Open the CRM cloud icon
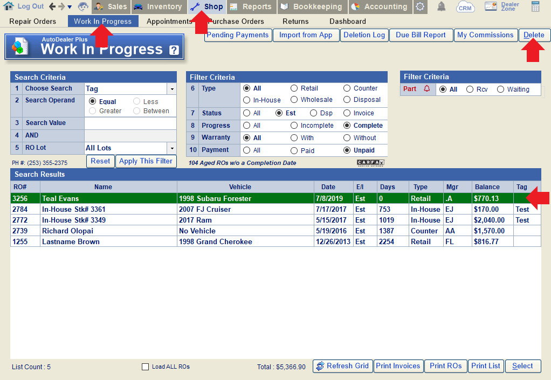This screenshot has height=380, width=551. coord(465,6)
